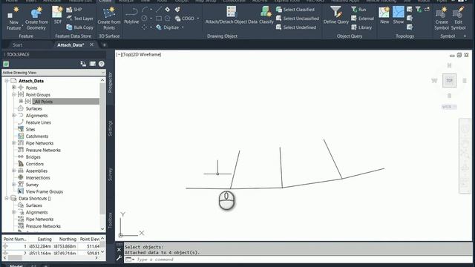Image resolution: width=475 pixels, height=267 pixels.
Task: Select Surfaces under Attach_Data
Action: pos(33,108)
